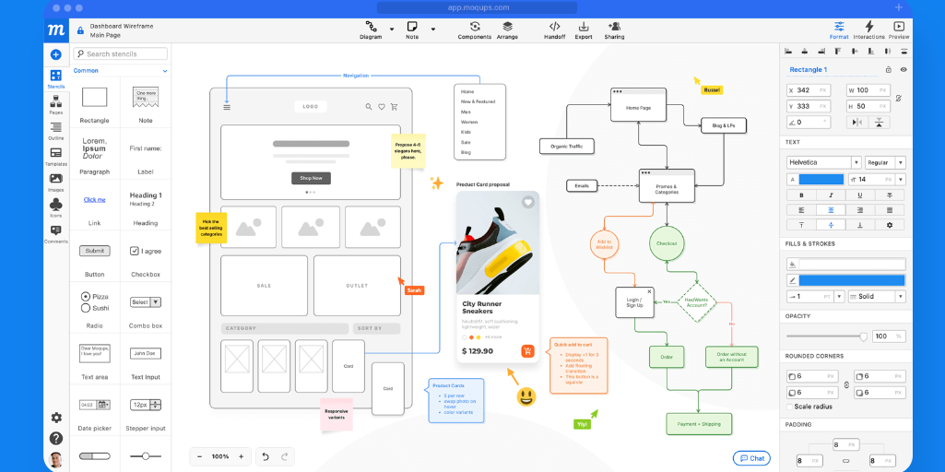Open the Sharing options
This screenshot has height=472, width=945.
tap(614, 30)
